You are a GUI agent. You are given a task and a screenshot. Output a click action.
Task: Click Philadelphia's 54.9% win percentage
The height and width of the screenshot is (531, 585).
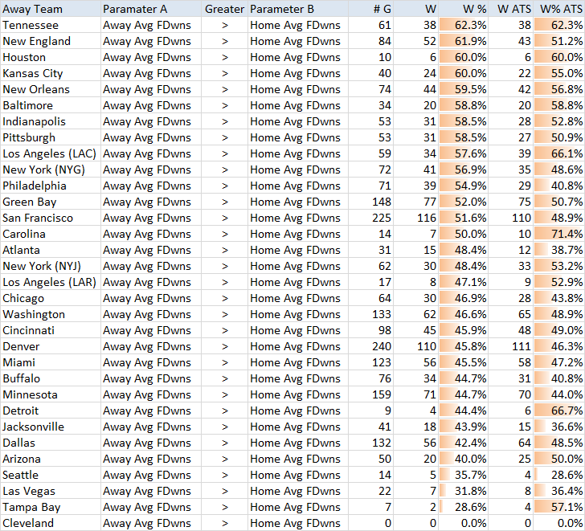[x=464, y=186]
